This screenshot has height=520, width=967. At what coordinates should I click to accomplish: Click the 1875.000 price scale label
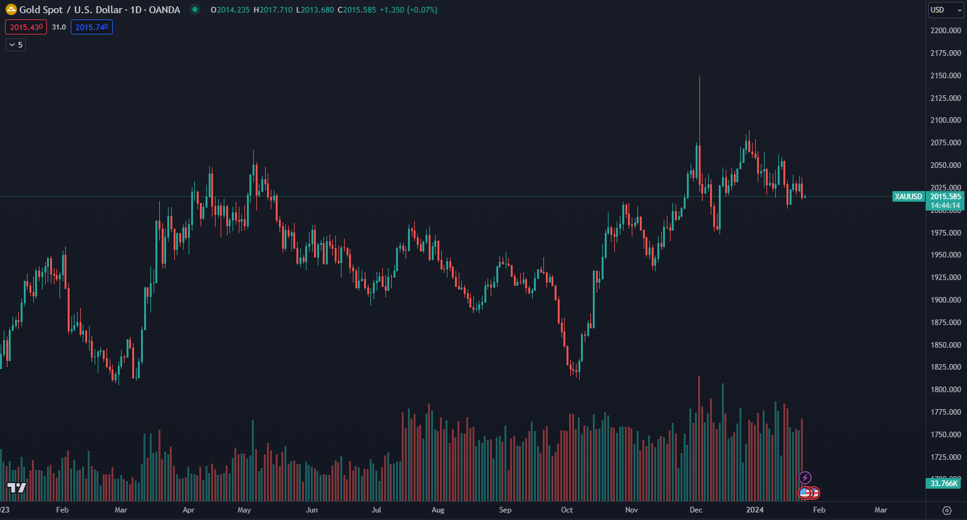point(946,323)
